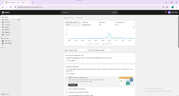Image resolution: width=179 pixels, height=96 pixels.
Task: Click the discount illustration thumbnail
Action: [126, 81]
